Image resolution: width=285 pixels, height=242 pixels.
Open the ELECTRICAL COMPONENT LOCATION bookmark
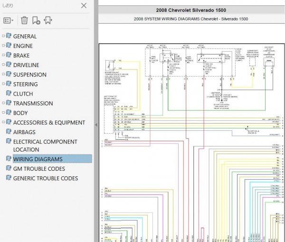(x=45, y=145)
